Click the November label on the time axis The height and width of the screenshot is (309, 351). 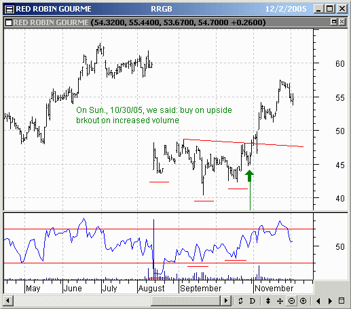(x=274, y=289)
